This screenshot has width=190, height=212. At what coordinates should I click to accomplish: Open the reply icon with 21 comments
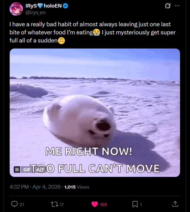point(14,204)
